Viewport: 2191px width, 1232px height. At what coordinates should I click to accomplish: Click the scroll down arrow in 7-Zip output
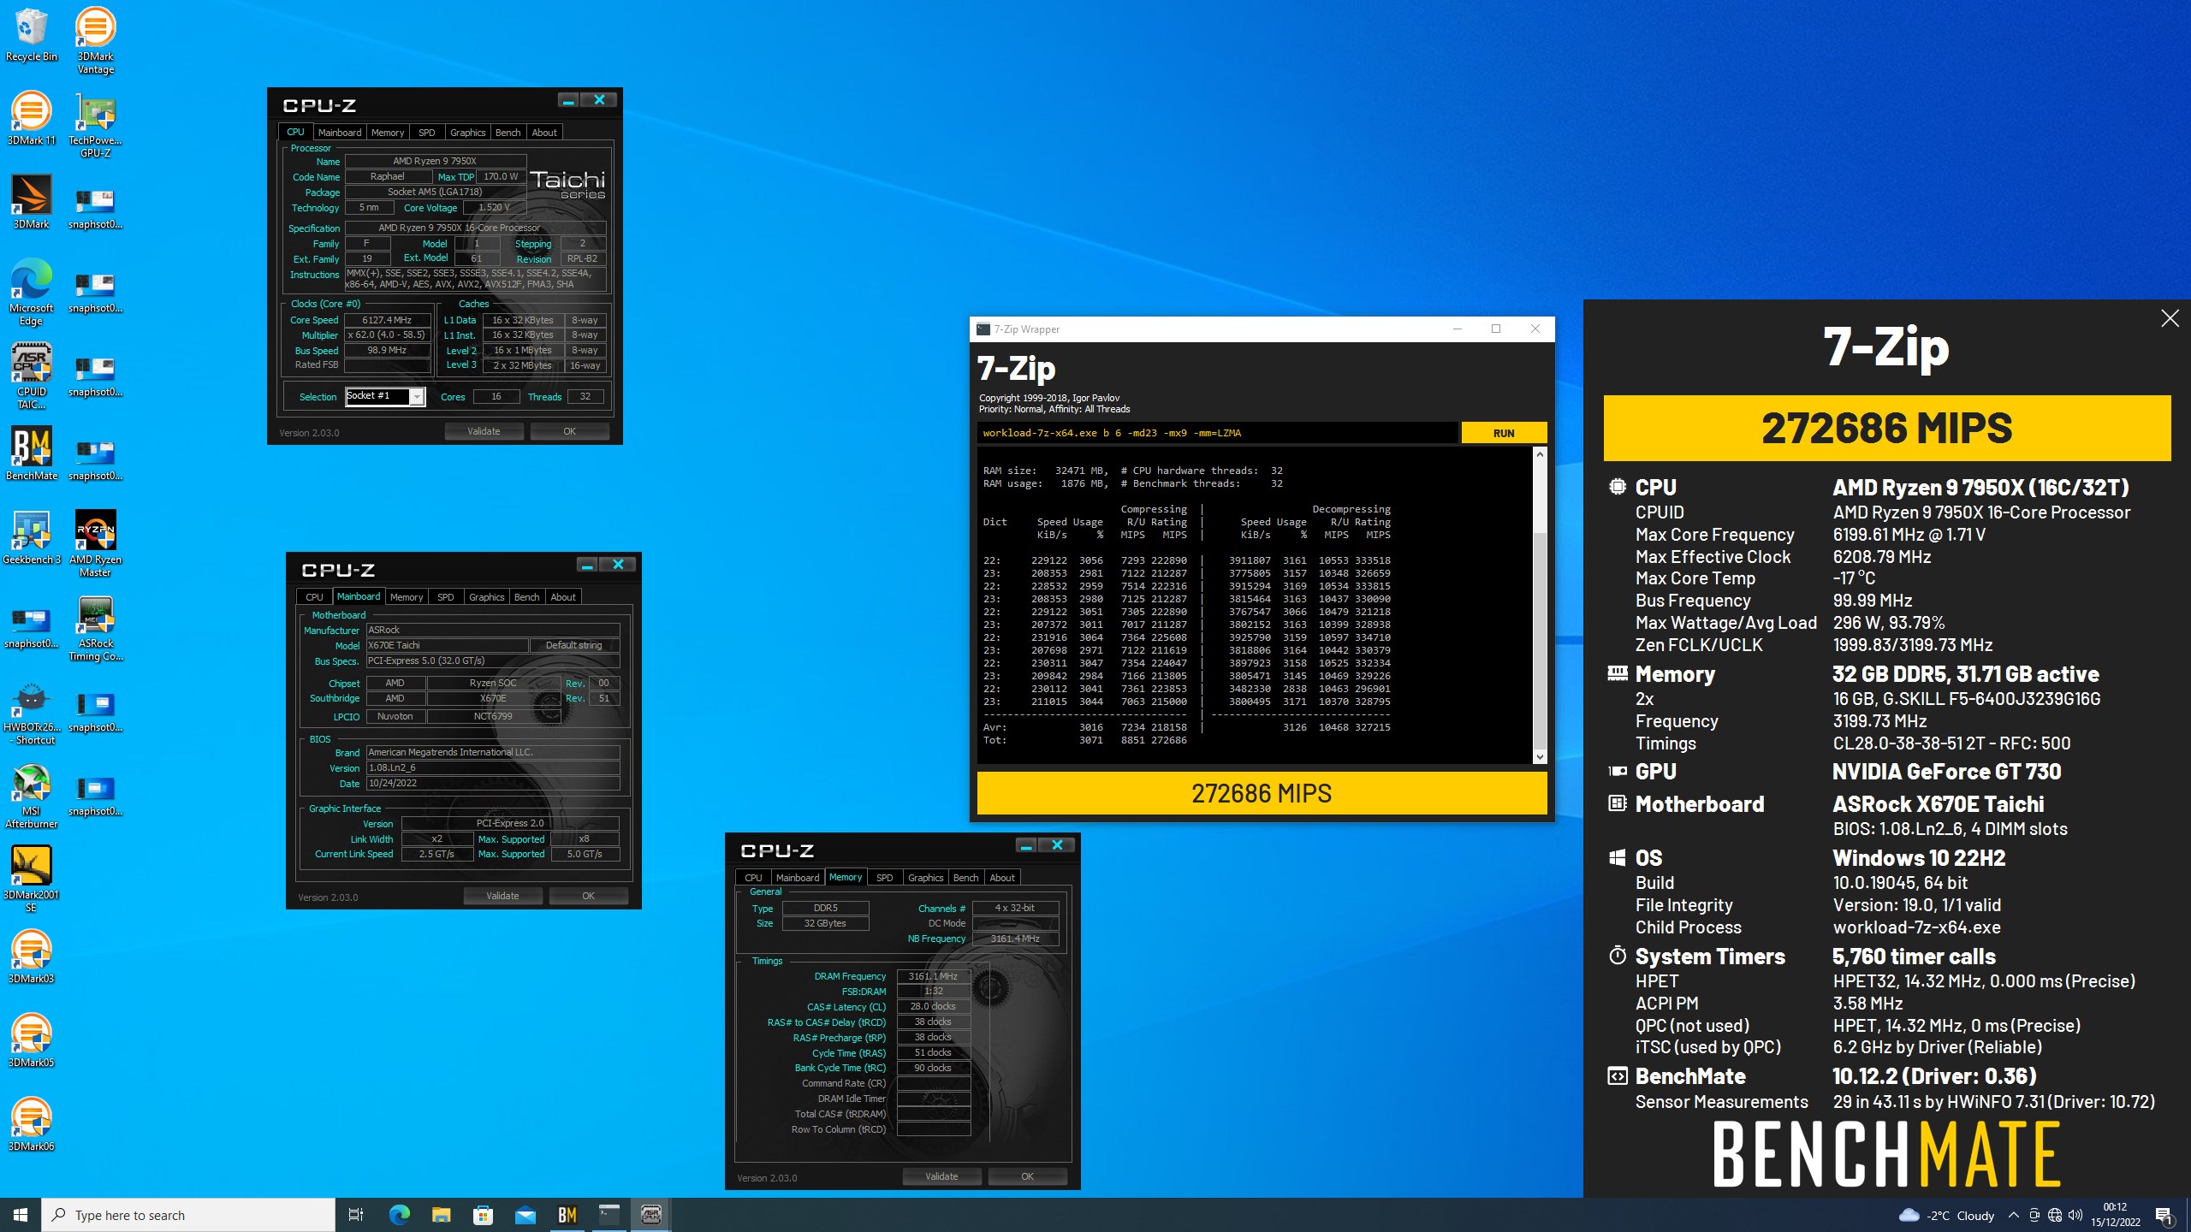tap(1540, 756)
